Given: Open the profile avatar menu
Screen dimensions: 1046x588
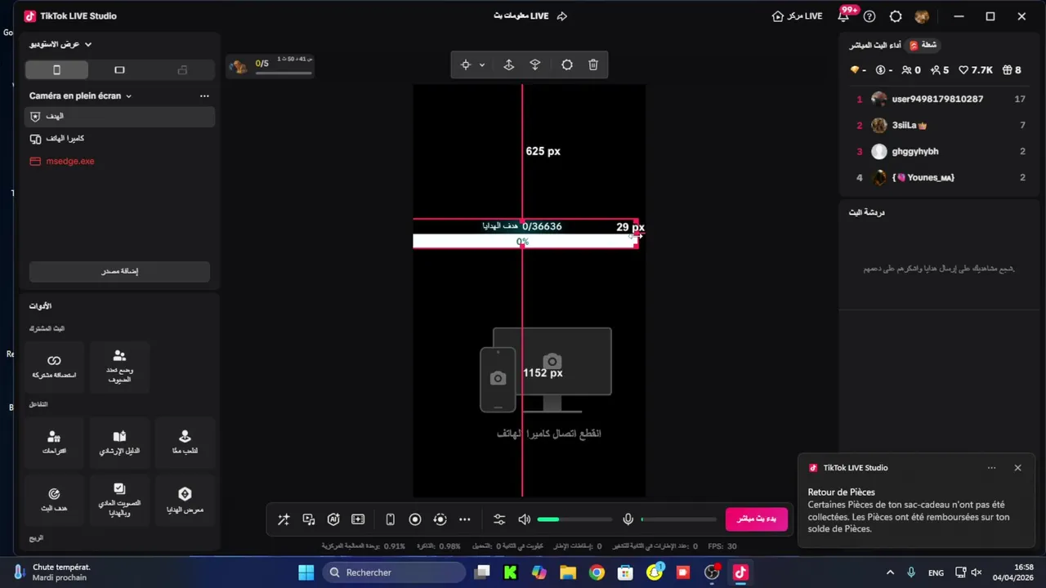Looking at the screenshot, I should click(922, 16).
